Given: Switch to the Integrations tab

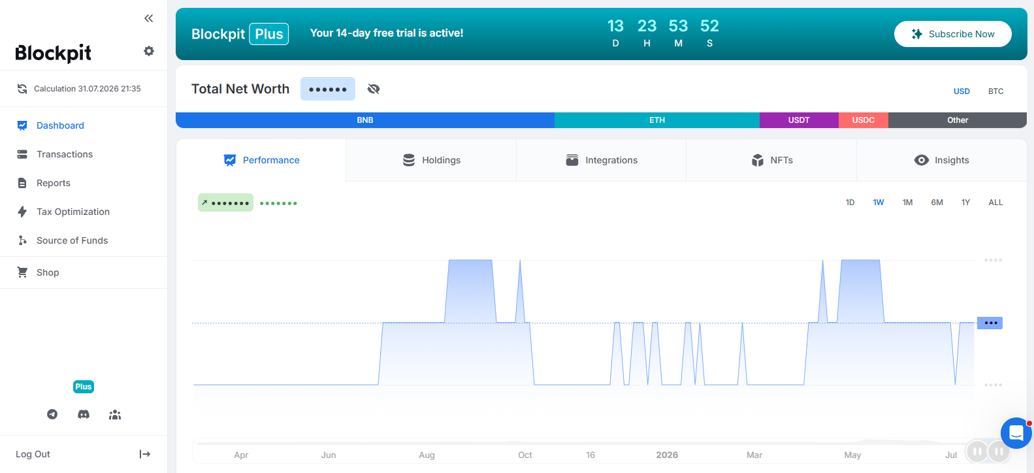Looking at the screenshot, I should tap(601, 160).
